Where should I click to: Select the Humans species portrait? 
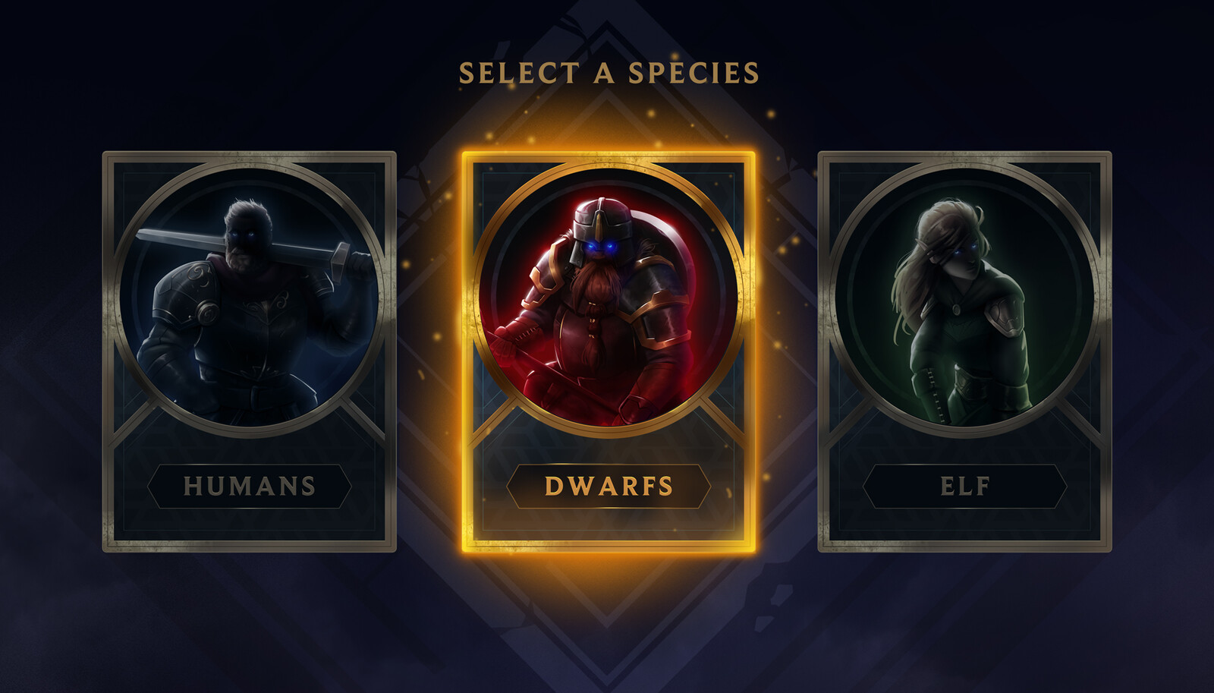point(250,298)
